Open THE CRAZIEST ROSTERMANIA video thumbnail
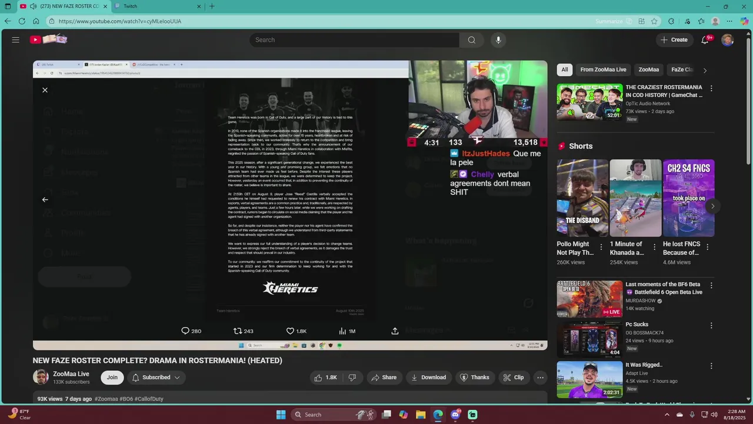Viewport: 753px width, 424px height. pos(589,102)
